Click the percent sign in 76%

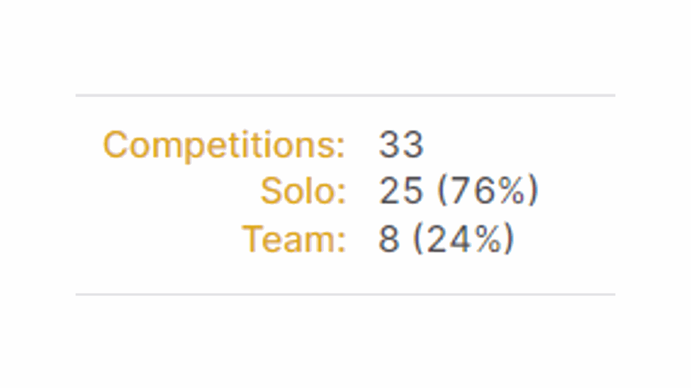pos(510,191)
